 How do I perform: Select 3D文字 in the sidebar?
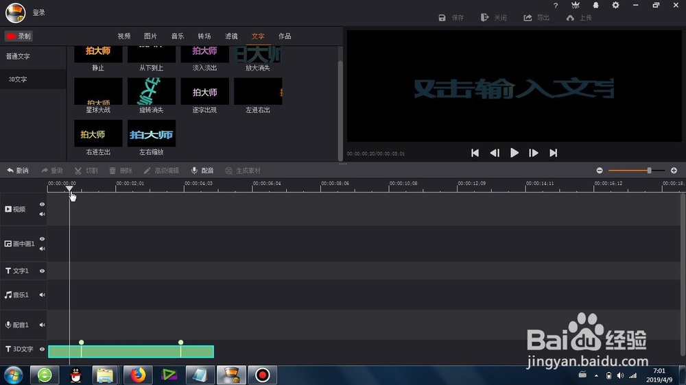click(x=18, y=79)
